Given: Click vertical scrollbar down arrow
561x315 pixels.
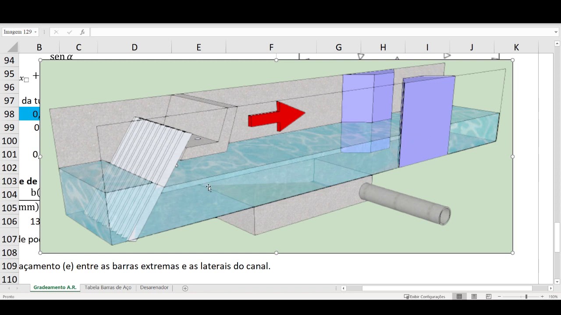Looking at the screenshot, I should tap(557, 282).
